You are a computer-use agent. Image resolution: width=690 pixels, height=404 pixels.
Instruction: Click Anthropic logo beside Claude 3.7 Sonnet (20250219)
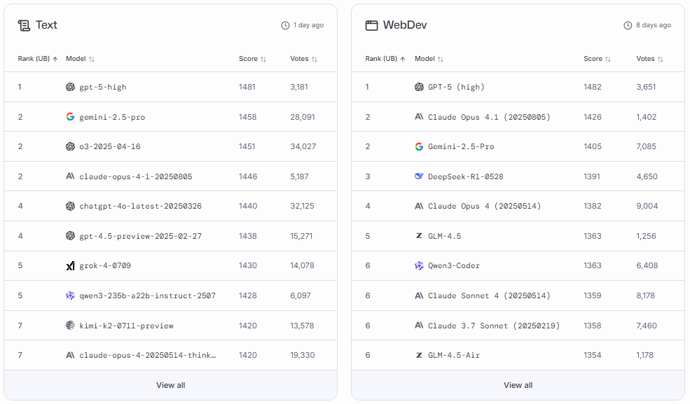tap(419, 326)
